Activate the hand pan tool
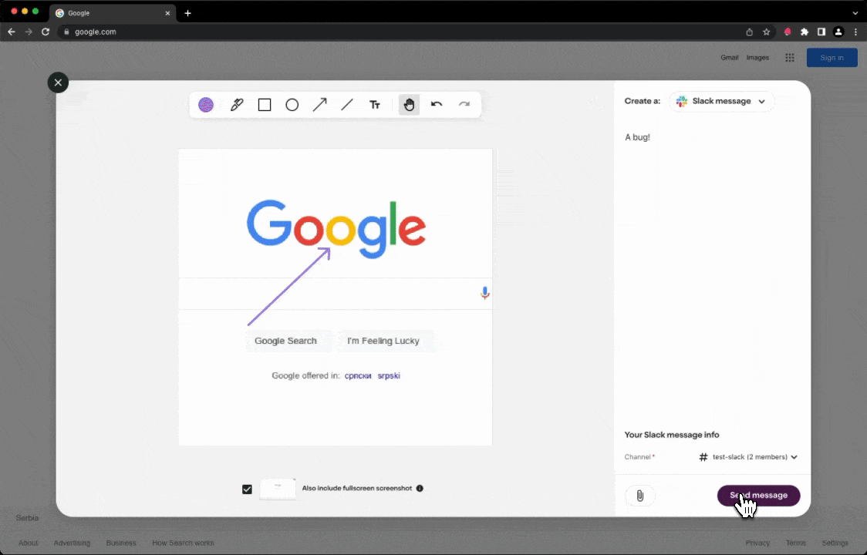 click(x=409, y=105)
